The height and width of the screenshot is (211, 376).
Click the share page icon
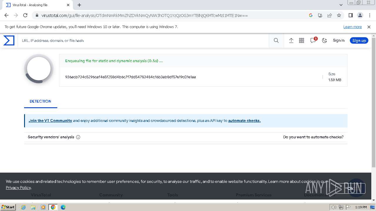coord(330,15)
